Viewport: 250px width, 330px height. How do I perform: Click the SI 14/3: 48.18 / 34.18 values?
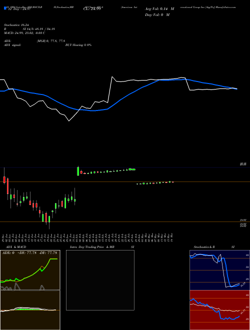39,29
